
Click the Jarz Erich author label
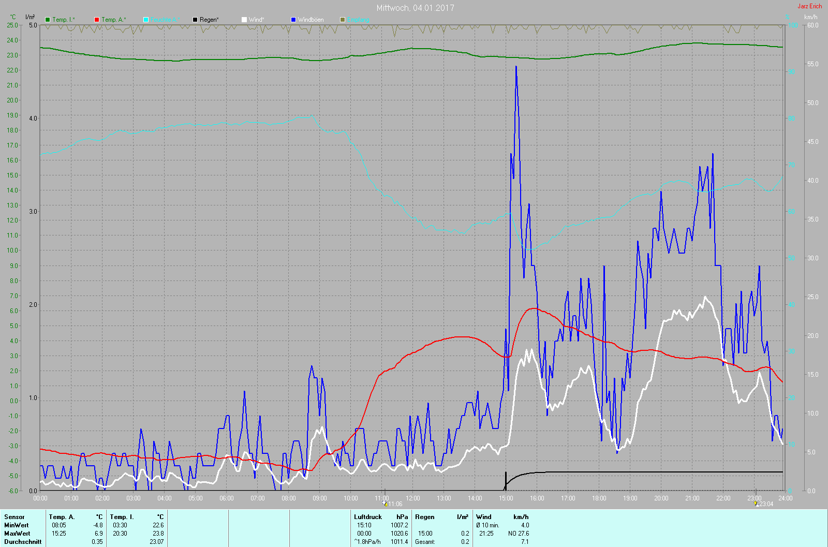pyautogui.click(x=809, y=6)
